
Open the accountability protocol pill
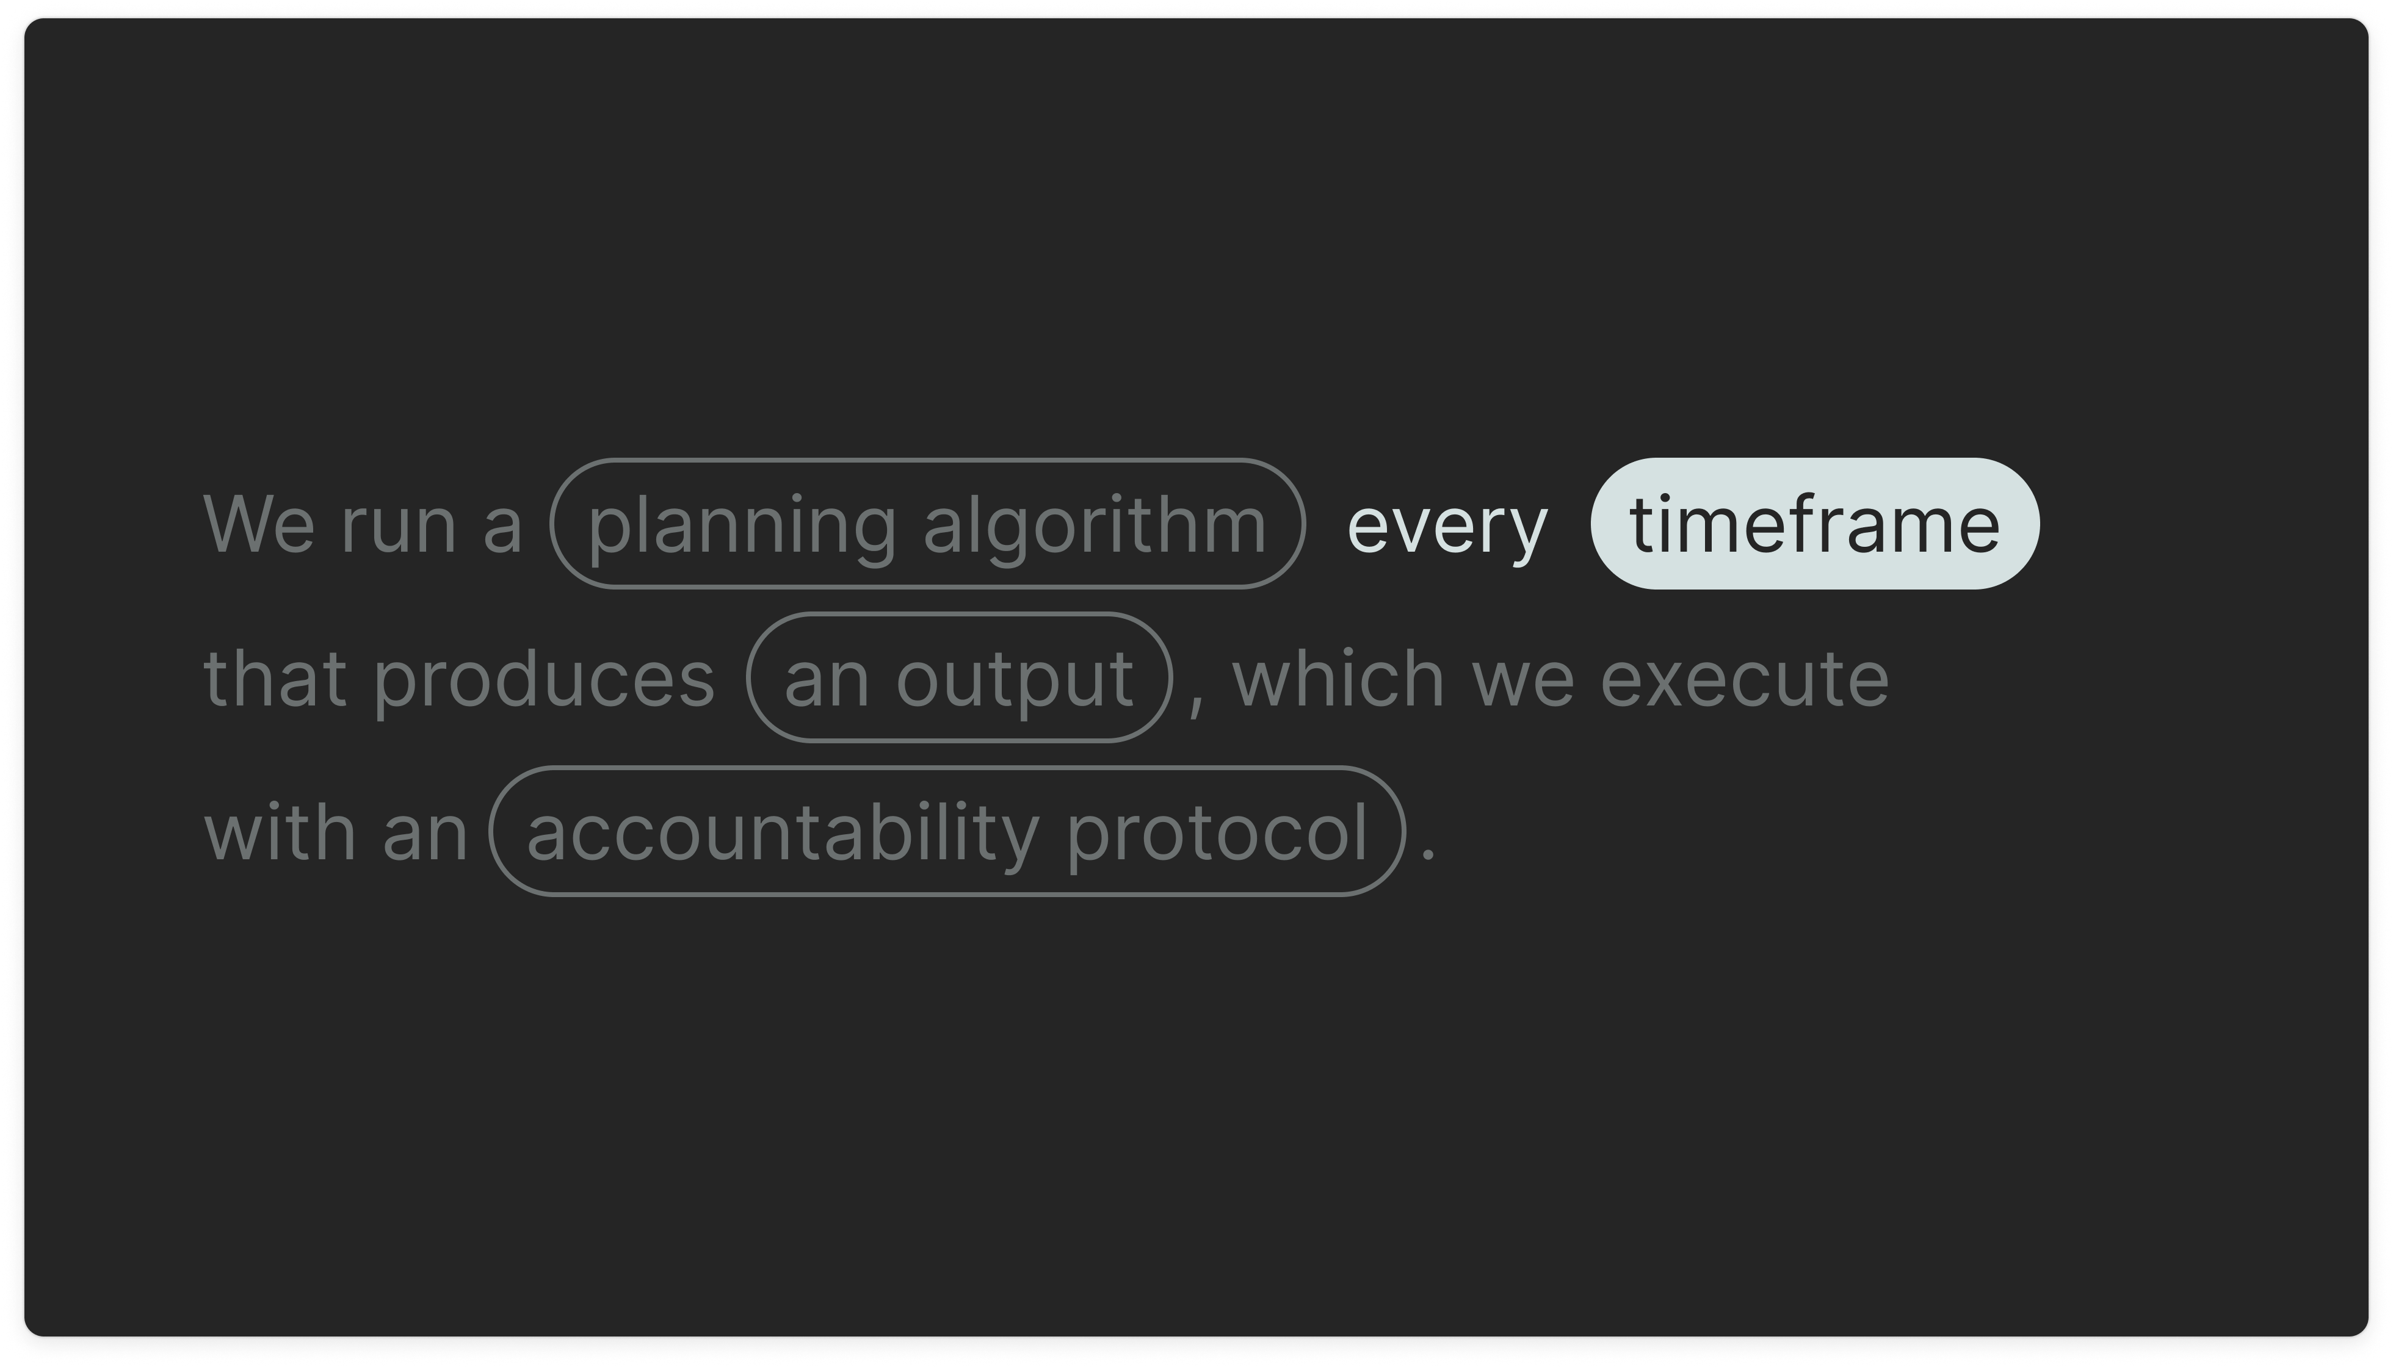coord(947,831)
